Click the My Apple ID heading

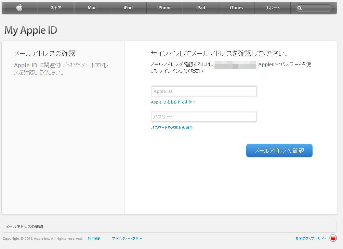coord(31,30)
